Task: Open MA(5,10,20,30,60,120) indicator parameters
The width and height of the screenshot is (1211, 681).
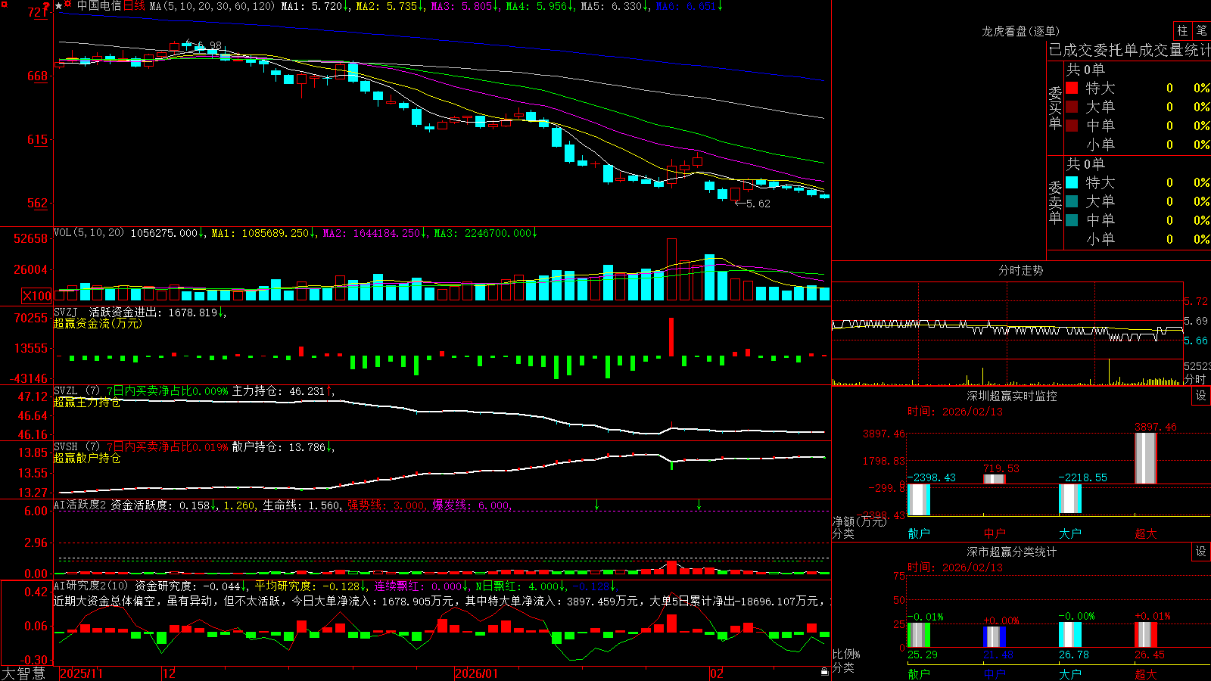Action: click(212, 6)
